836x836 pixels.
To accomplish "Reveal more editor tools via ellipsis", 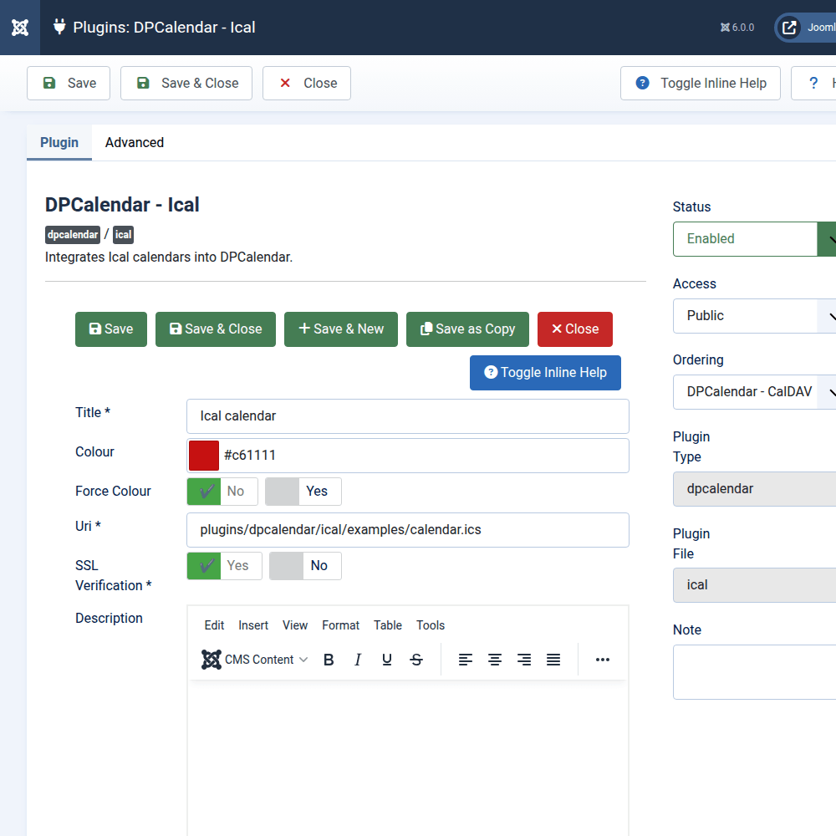I will (603, 660).
